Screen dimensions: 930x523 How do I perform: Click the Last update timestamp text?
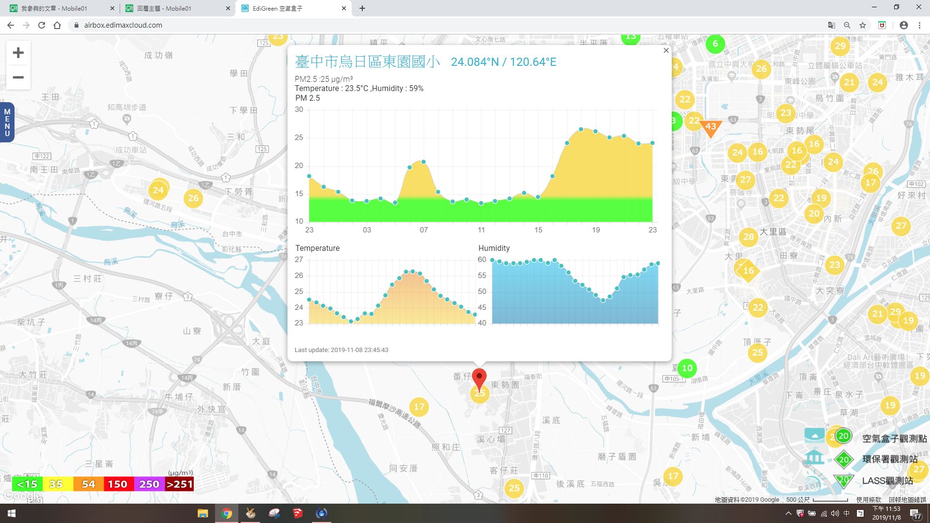point(341,350)
